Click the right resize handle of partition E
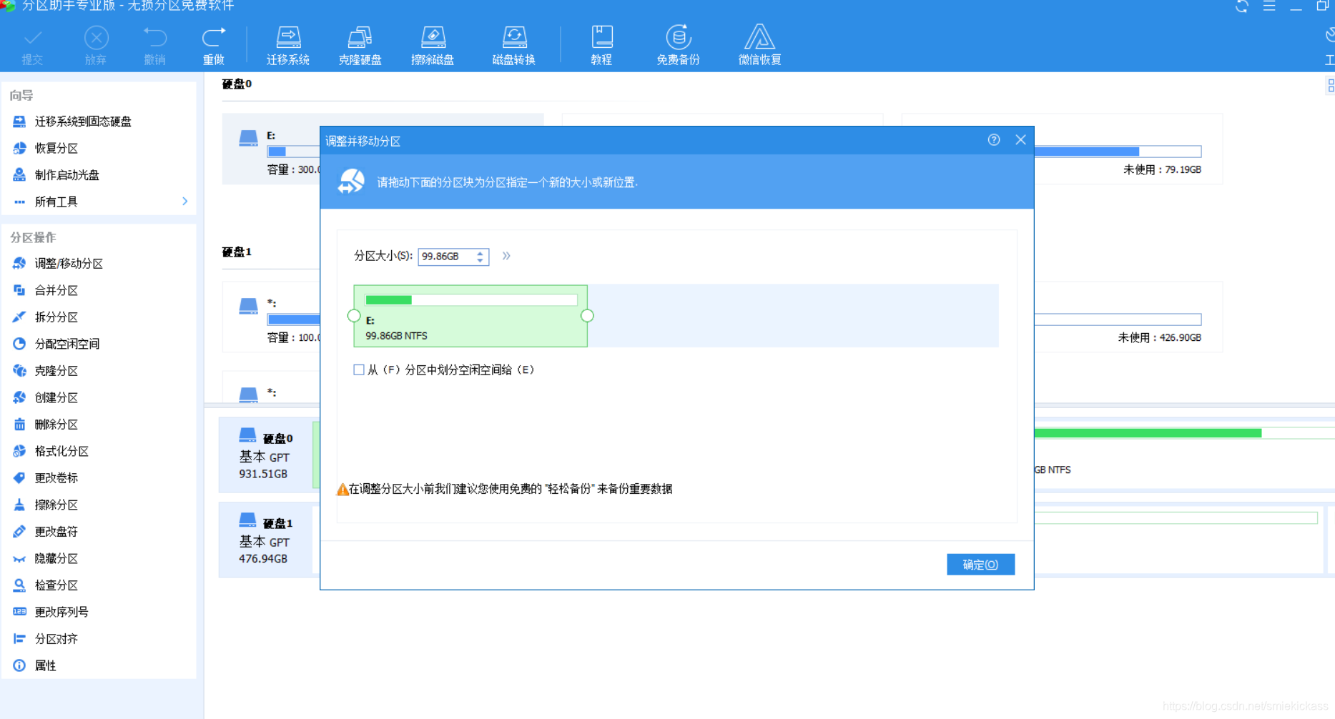The width and height of the screenshot is (1335, 719). (587, 316)
